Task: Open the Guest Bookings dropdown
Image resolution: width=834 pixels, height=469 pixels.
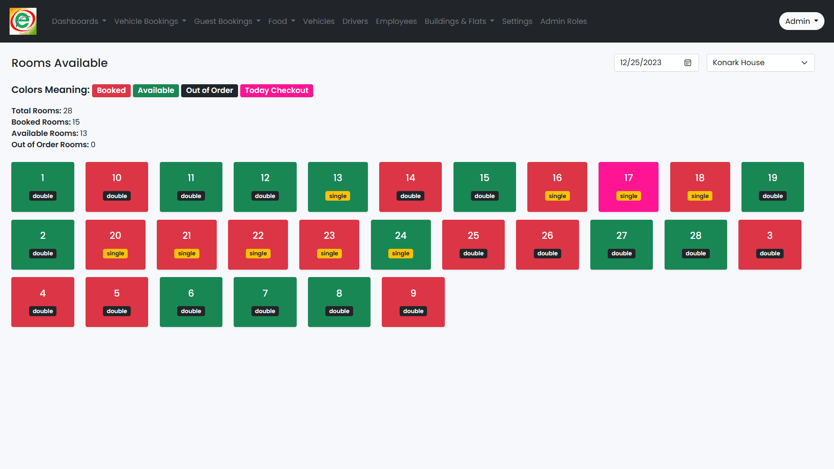Action: point(227,21)
